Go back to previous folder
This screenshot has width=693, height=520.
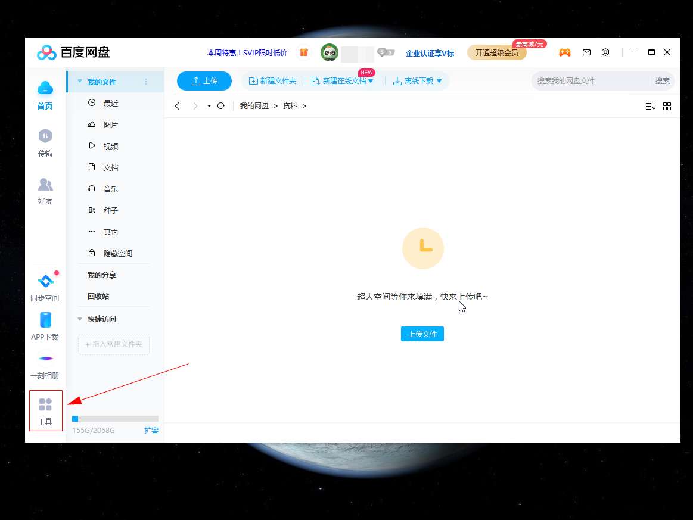coord(177,106)
